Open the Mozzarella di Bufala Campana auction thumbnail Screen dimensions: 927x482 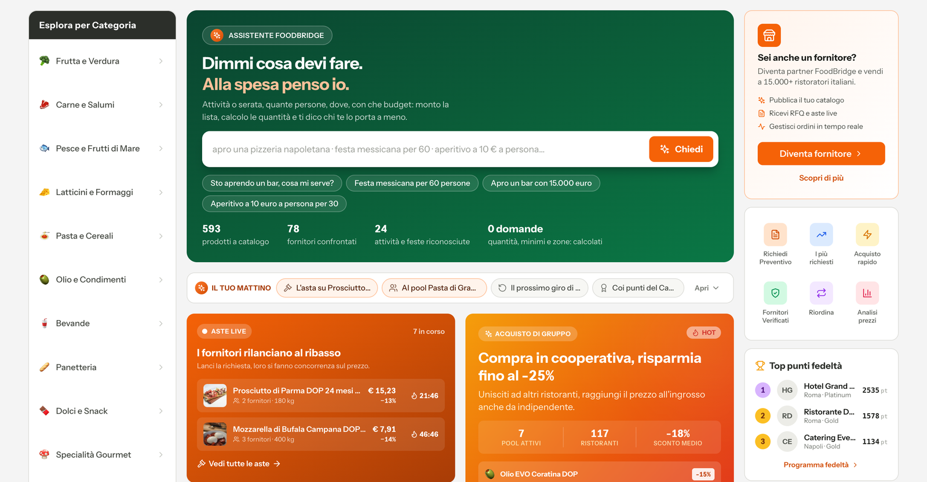point(215,434)
